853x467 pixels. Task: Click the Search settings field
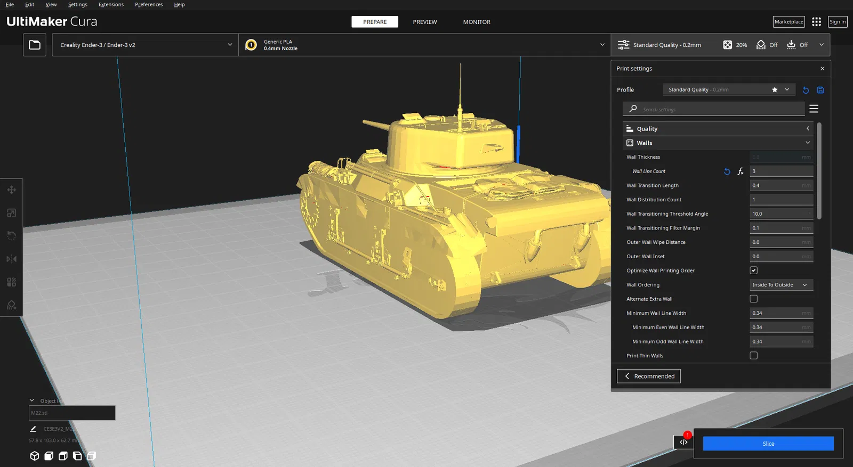[714, 109]
